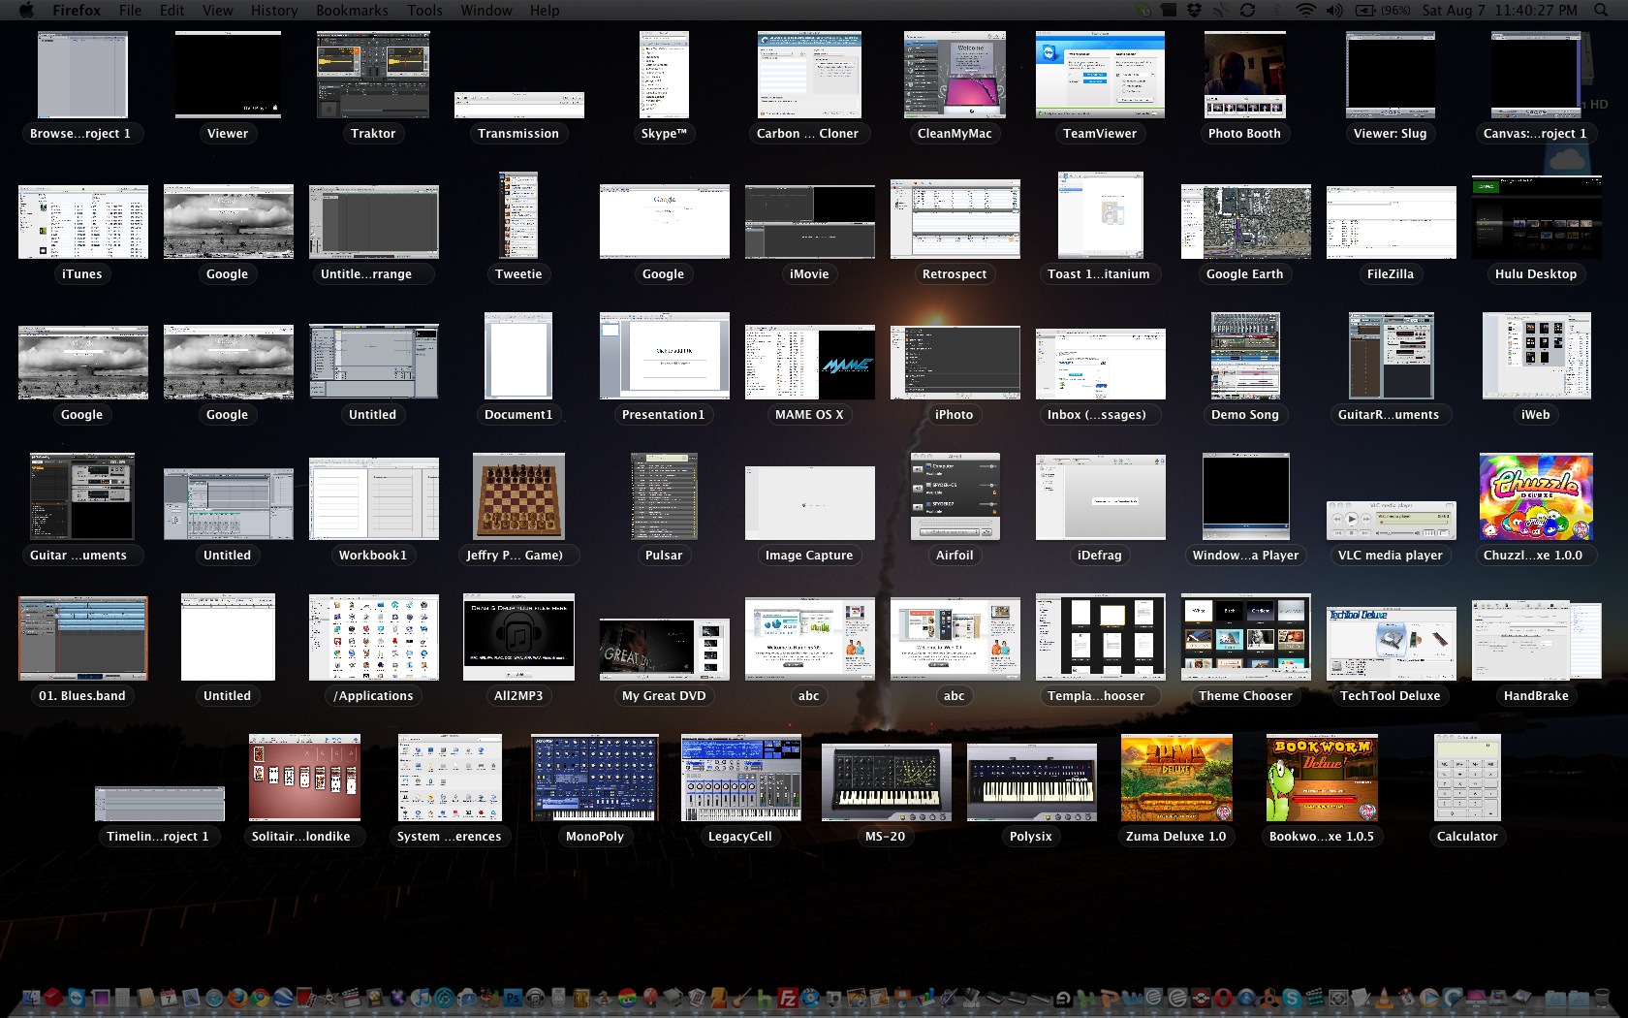Image resolution: width=1628 pixels, height=1018 pixels.
Task: Bring the Hulu Desktop window forward
Action: click(x=1536, y=217)
